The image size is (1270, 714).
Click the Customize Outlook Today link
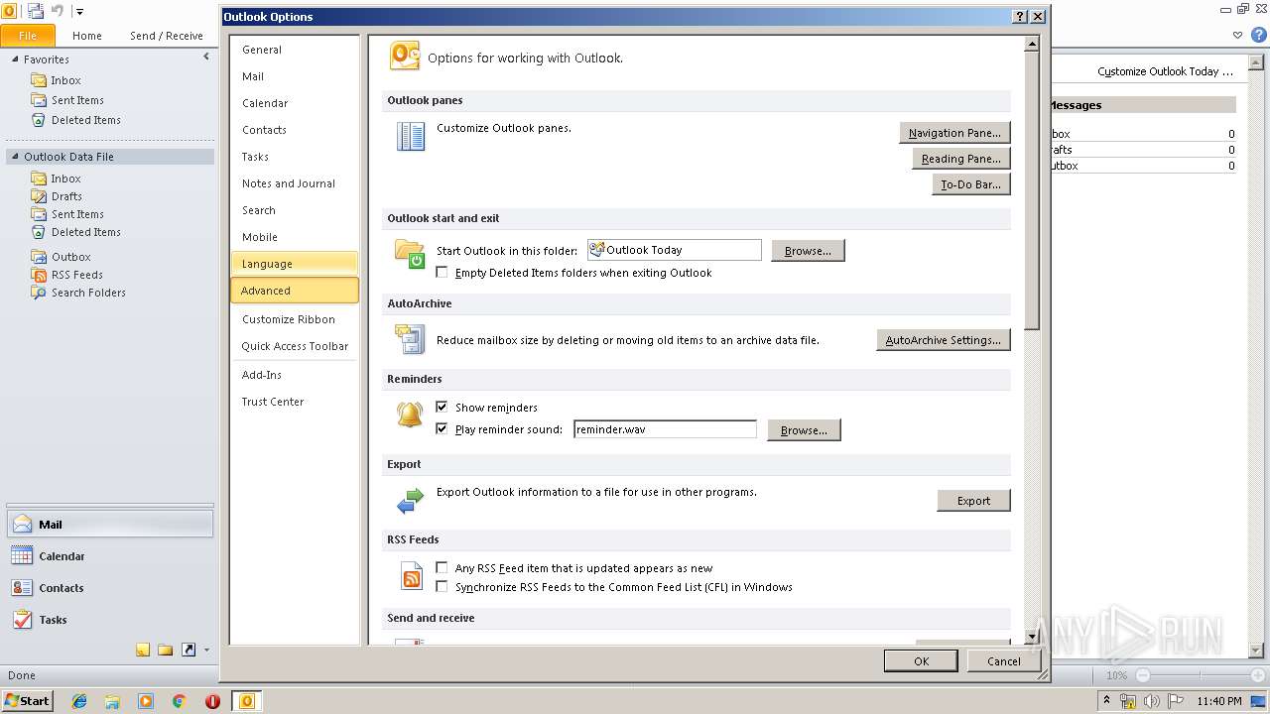click(x=1165, y=71)
